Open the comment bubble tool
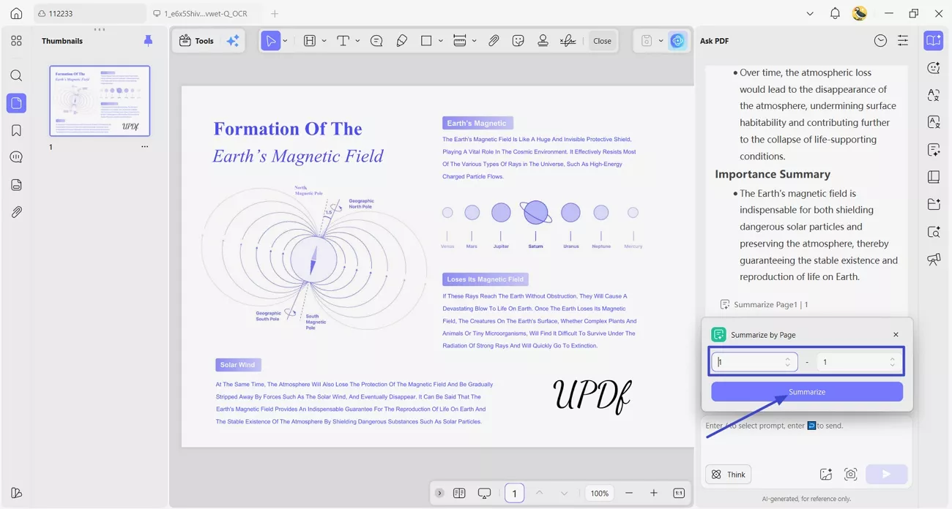 [x=376, y=40]
